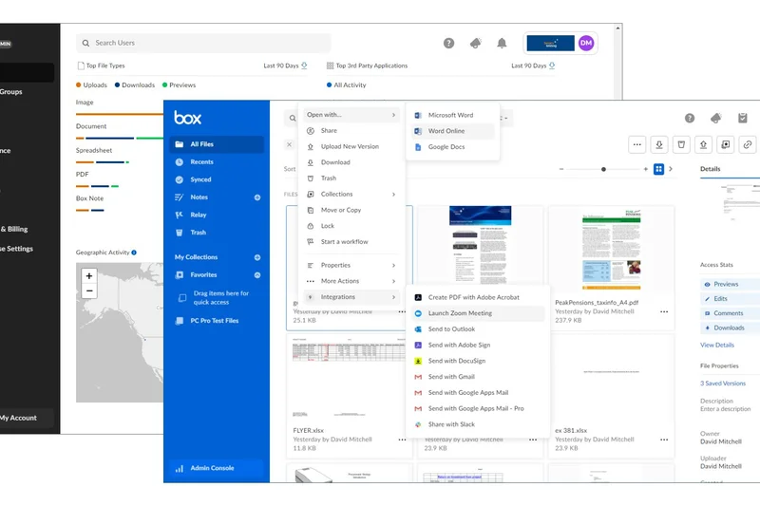The image size is (760, 506).
Task: Open Last 90 Days dropdown for Top File Types
Action: pyautogui.click(x=285, y=66)
